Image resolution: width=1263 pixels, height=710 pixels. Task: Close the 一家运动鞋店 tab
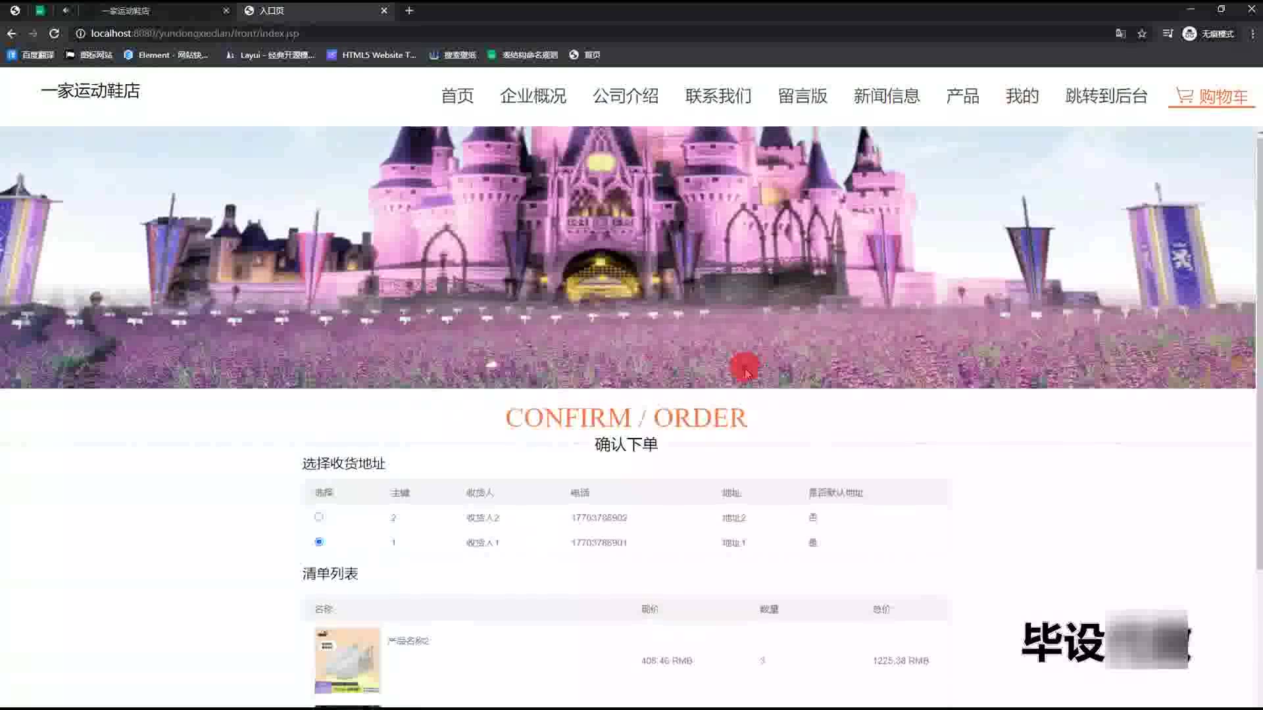tap(226, 11)
